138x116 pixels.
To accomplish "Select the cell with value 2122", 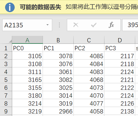I will pyautogui.click(x=120, y=88).
